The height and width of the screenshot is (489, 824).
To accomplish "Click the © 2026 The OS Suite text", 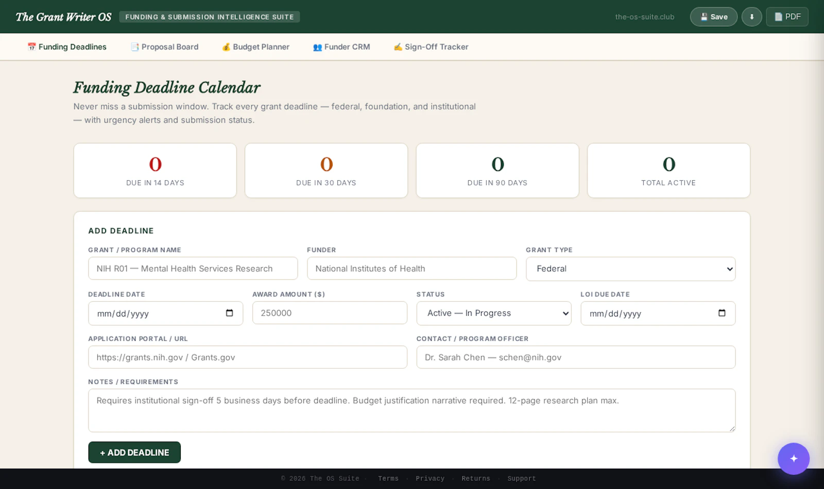I will [x=320, y=479].
